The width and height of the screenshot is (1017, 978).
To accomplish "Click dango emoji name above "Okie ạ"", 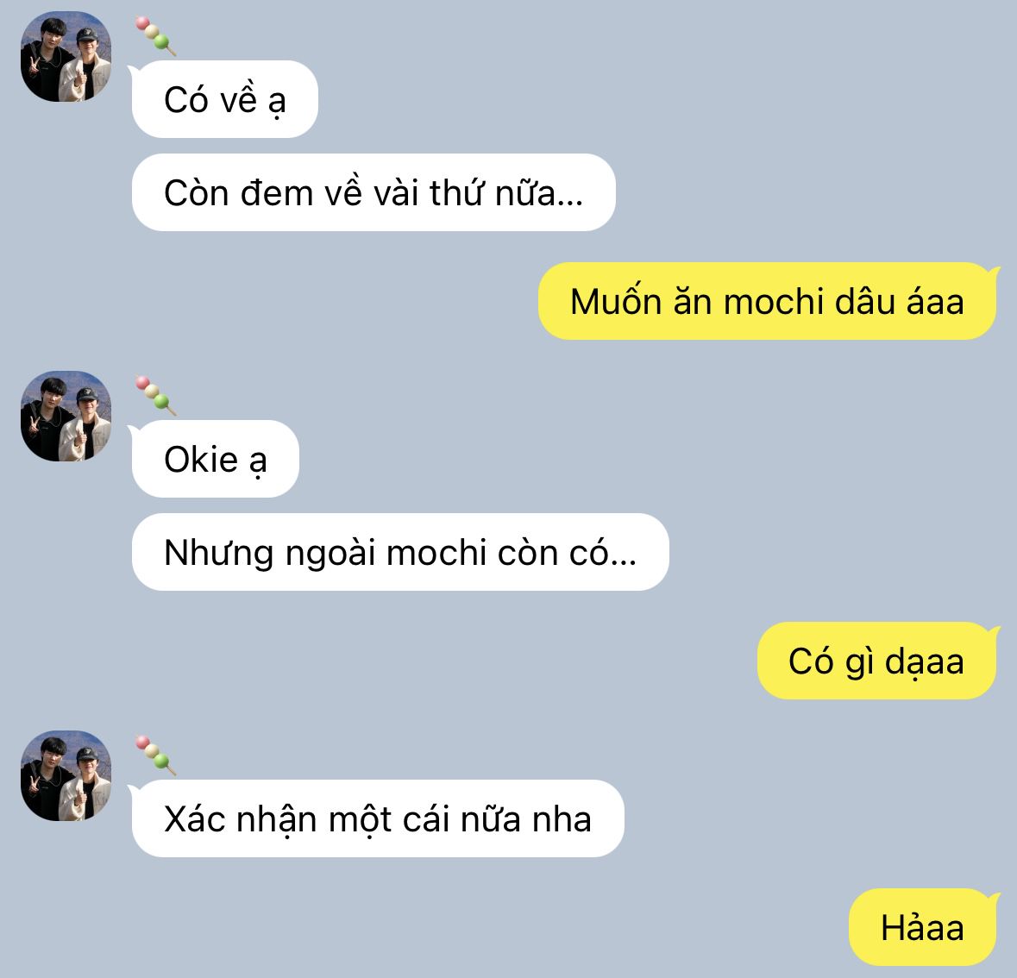I will (155, 396).
